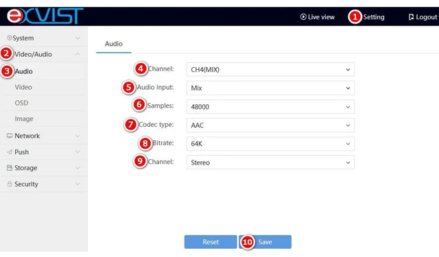Click the System gear icon
Screen dimensions: 439x257
10,38
